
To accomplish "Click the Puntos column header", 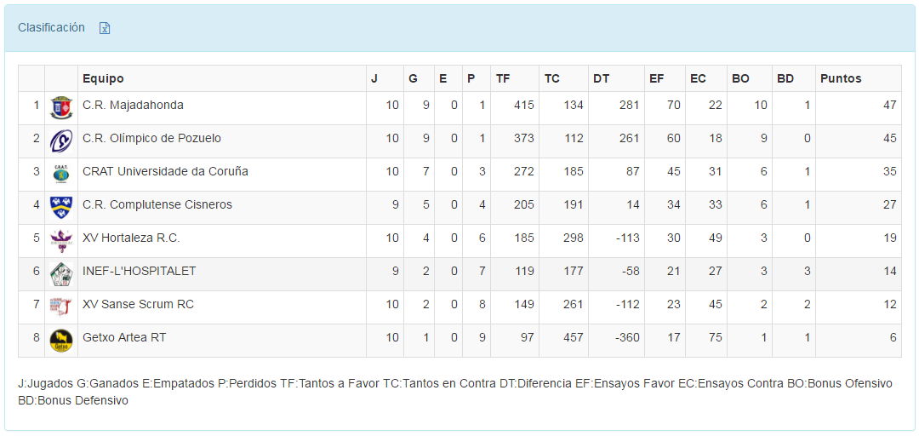I will tap(841, 78).
